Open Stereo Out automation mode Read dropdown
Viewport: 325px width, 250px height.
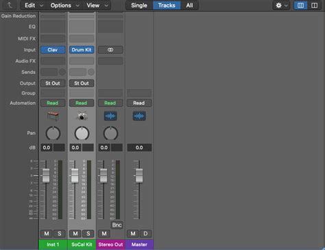click(x=110, y=103)
